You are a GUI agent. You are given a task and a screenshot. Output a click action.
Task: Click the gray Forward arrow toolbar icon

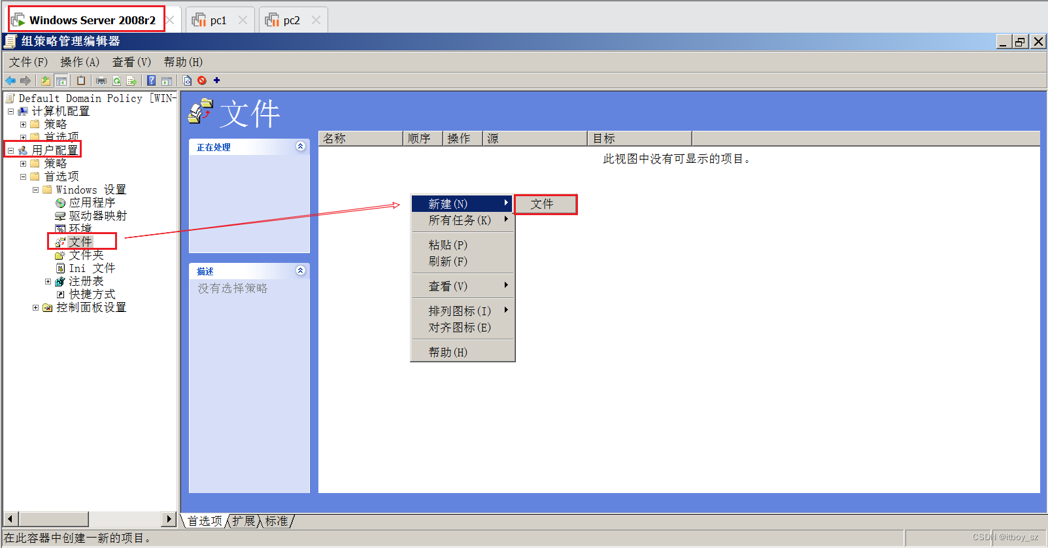[x=25, y=80]
